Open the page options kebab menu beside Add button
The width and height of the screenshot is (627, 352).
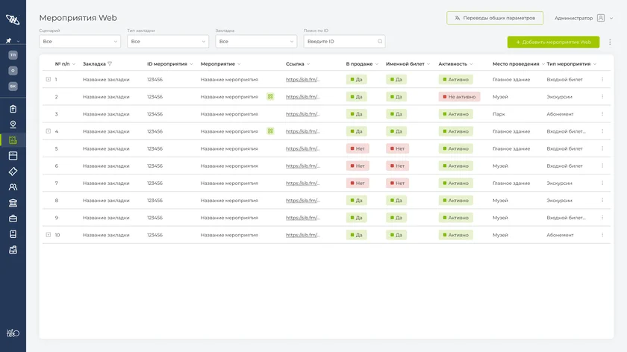[x=610, y=42]
